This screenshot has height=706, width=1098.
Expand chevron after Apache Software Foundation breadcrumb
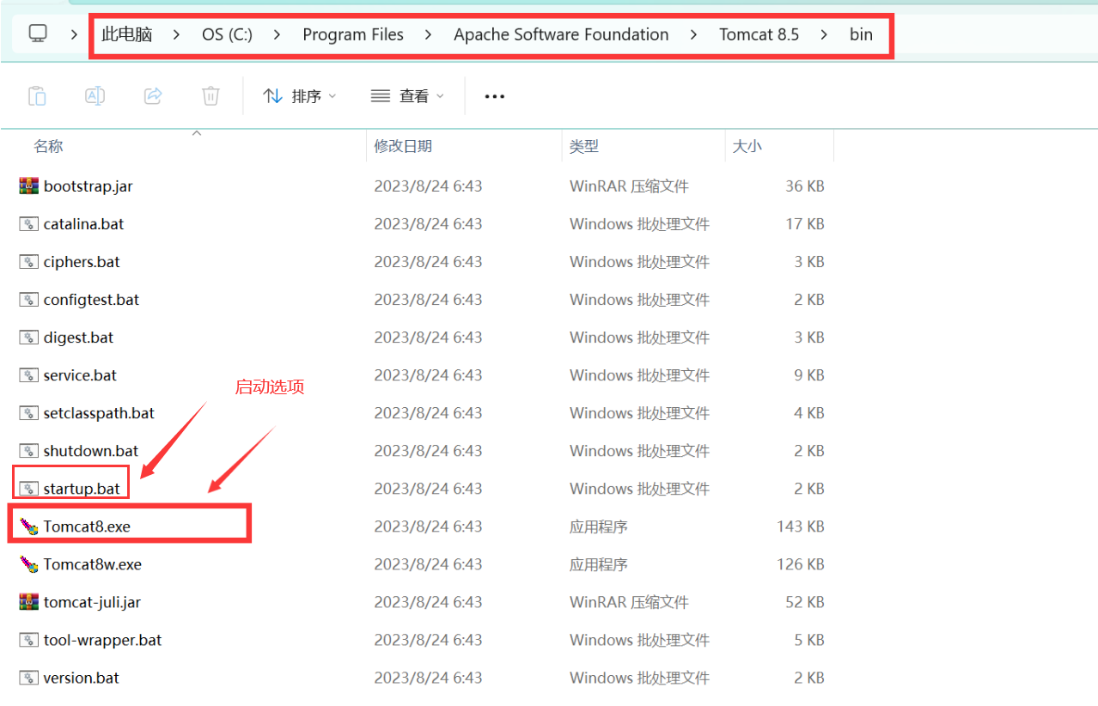point(693,34)
